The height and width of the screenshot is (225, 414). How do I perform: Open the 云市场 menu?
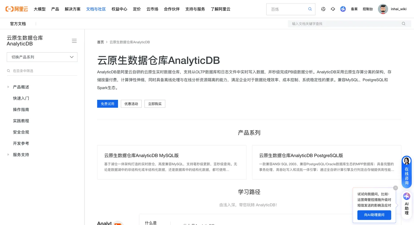152,9
